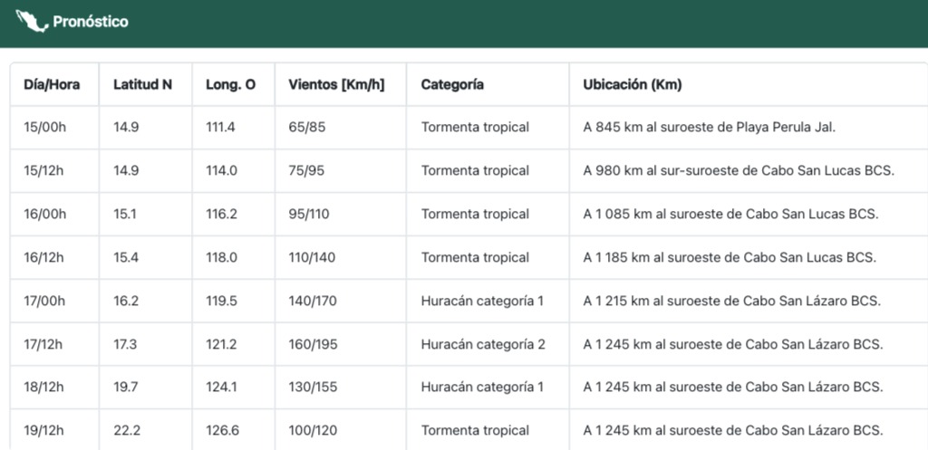The height and width of the screenshot is (450, 928).
Task: Click the 19/12h time cell
Action: 44,430
